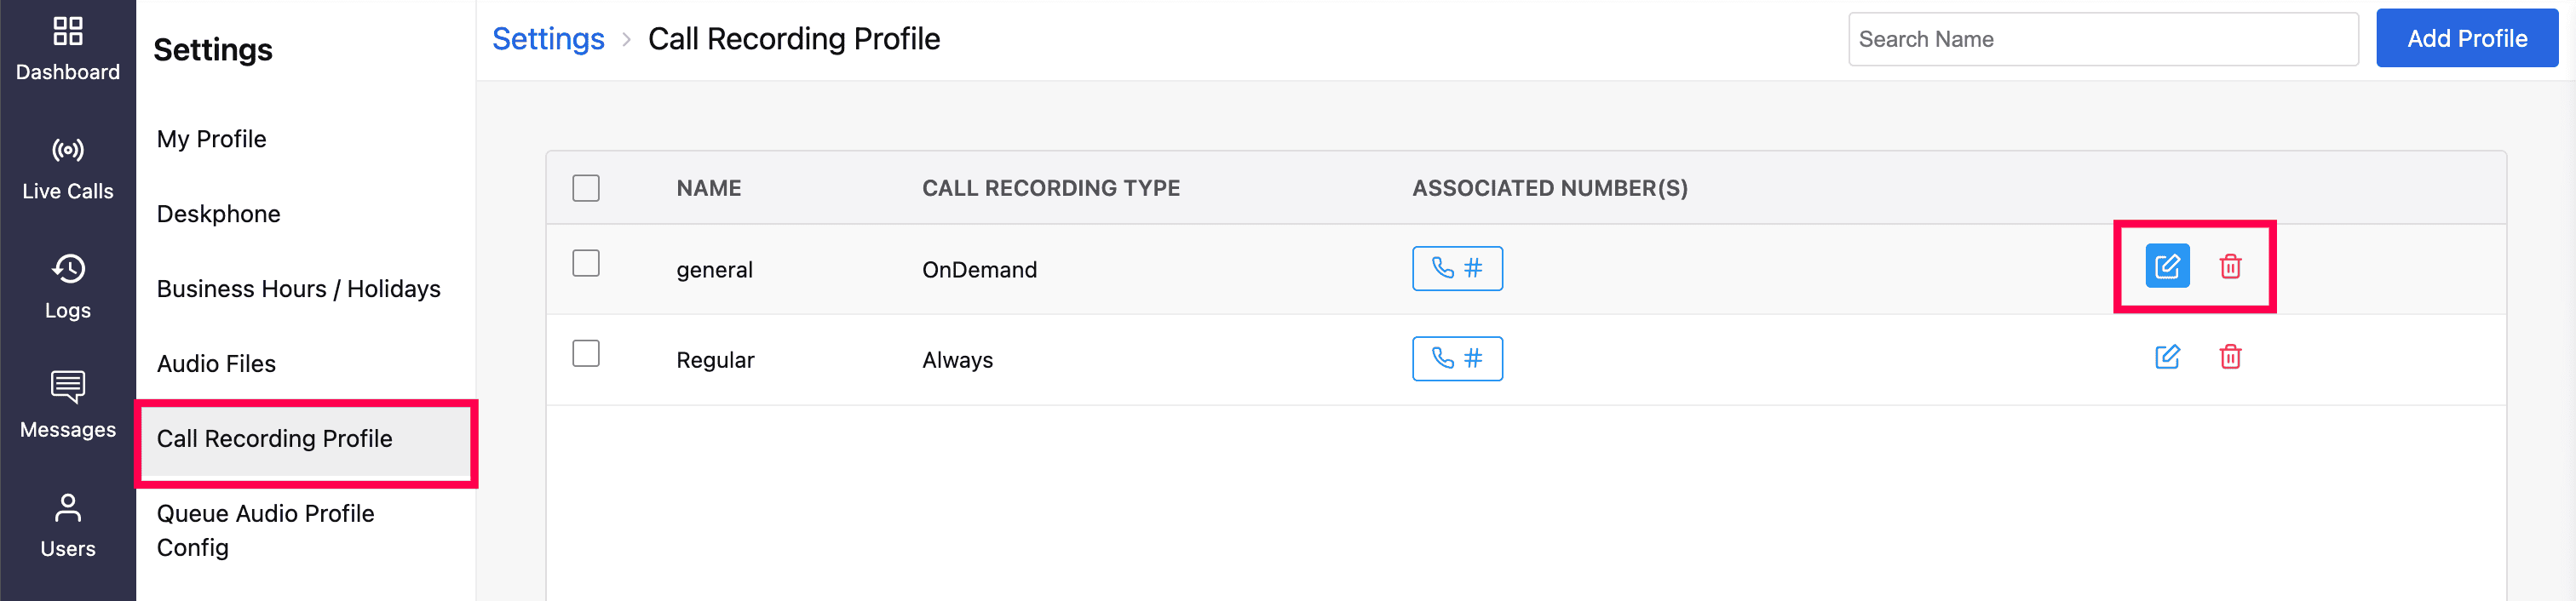Click the Settings breadcrumb link
The width and height of the screenshot is (2576, 601).
(548, 39)
